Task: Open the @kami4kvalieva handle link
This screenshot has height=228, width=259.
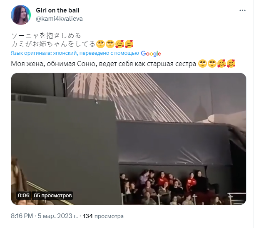Action: [59, 19]
